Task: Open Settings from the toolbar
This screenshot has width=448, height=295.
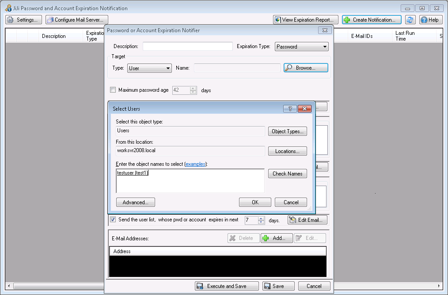Action: pyautogui.click(x=24, y=20)
